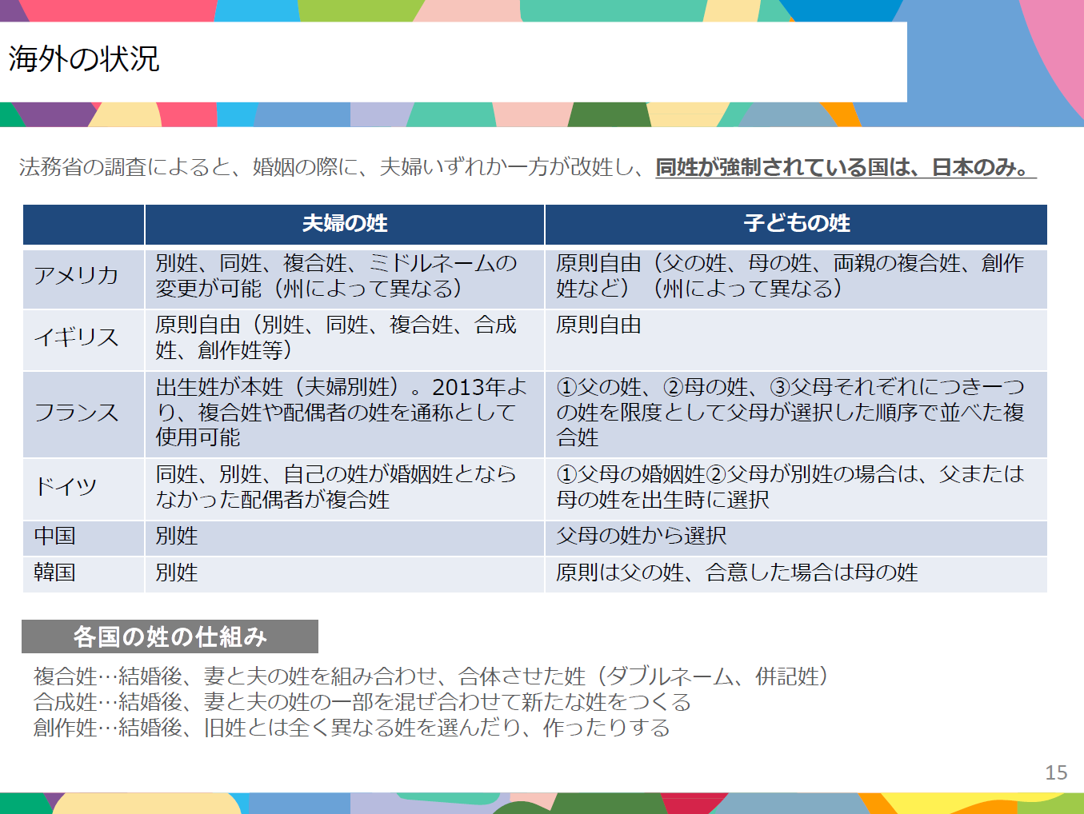Click cell 原則は父の姓、合意した場合は母の姓

tap(797, 574)
